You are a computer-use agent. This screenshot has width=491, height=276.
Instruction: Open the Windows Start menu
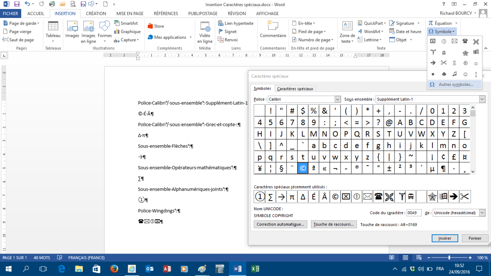8,269
